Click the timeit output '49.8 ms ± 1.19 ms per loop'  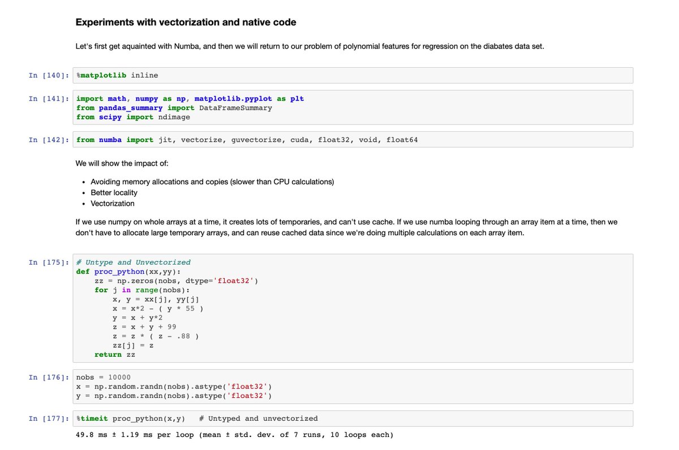[234, 435]
